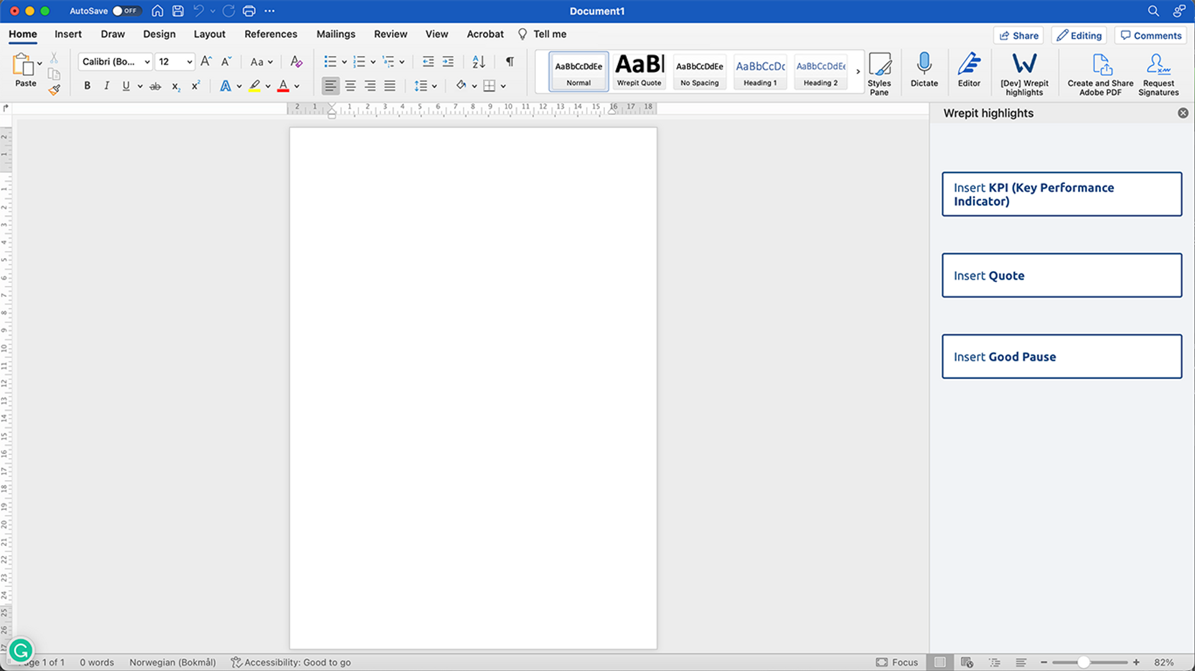Image resolution: width=1195 pixels, height=671 pixels.
Task: Click the Format Painter icon
Action: (54, 89)
